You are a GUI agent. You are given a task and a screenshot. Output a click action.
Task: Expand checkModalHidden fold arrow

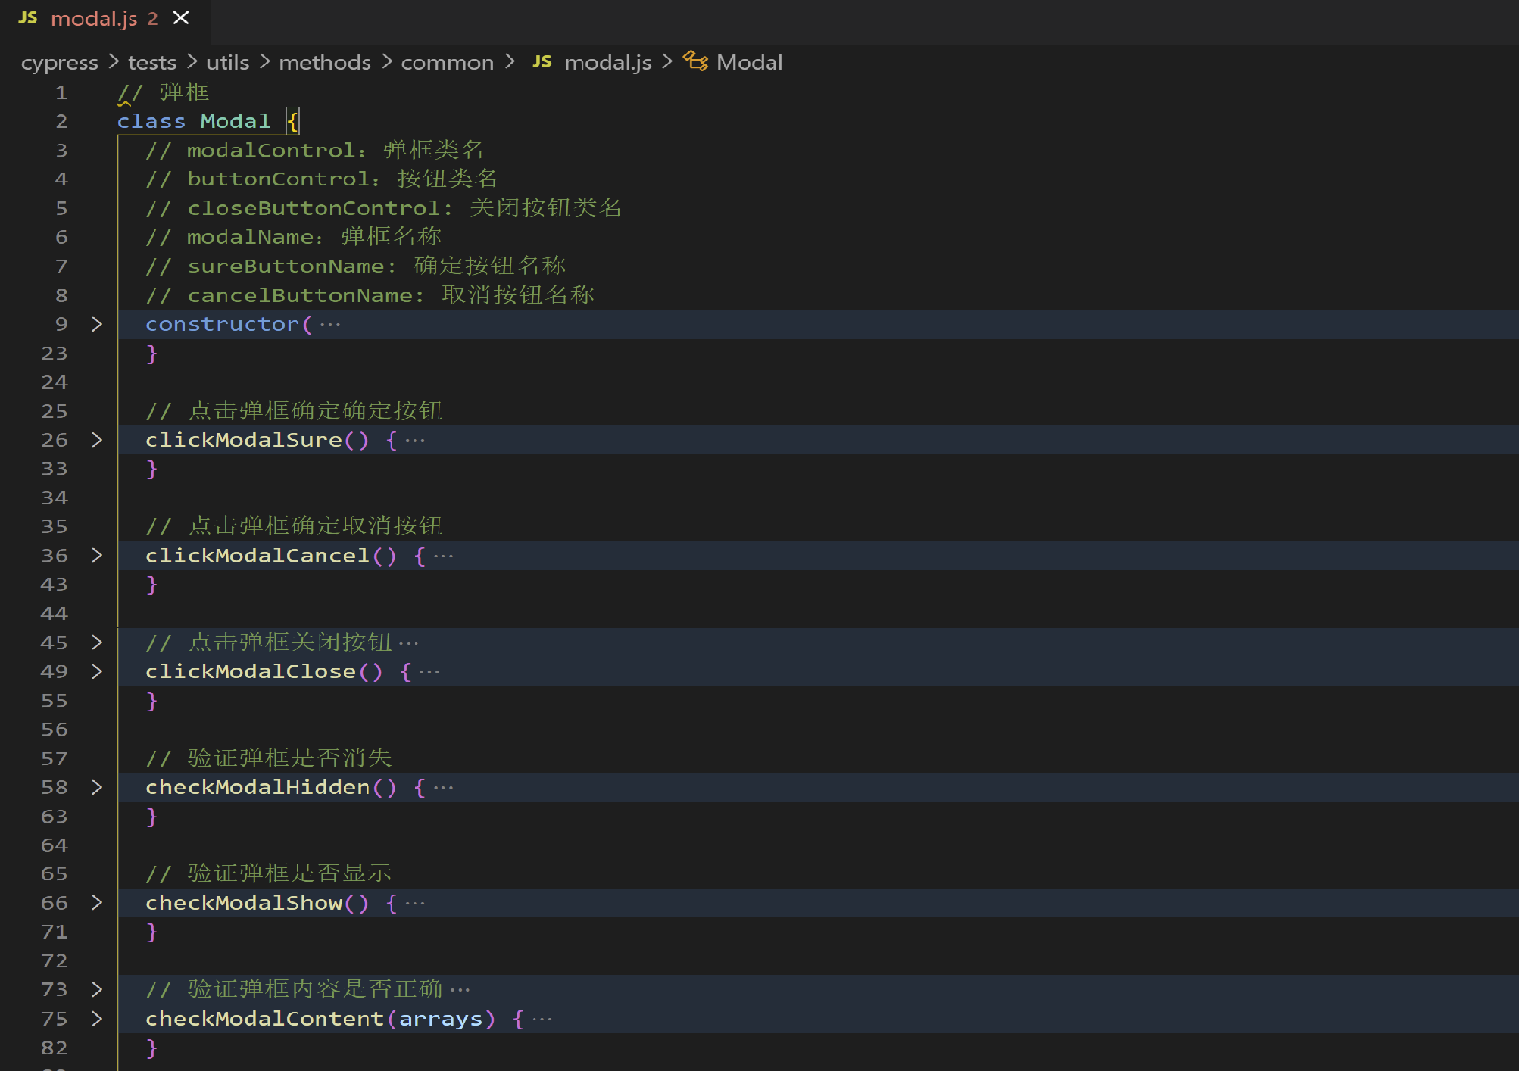(x=97, y=787)
